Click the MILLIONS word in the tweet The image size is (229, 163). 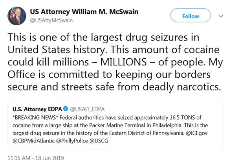[124, 62]
